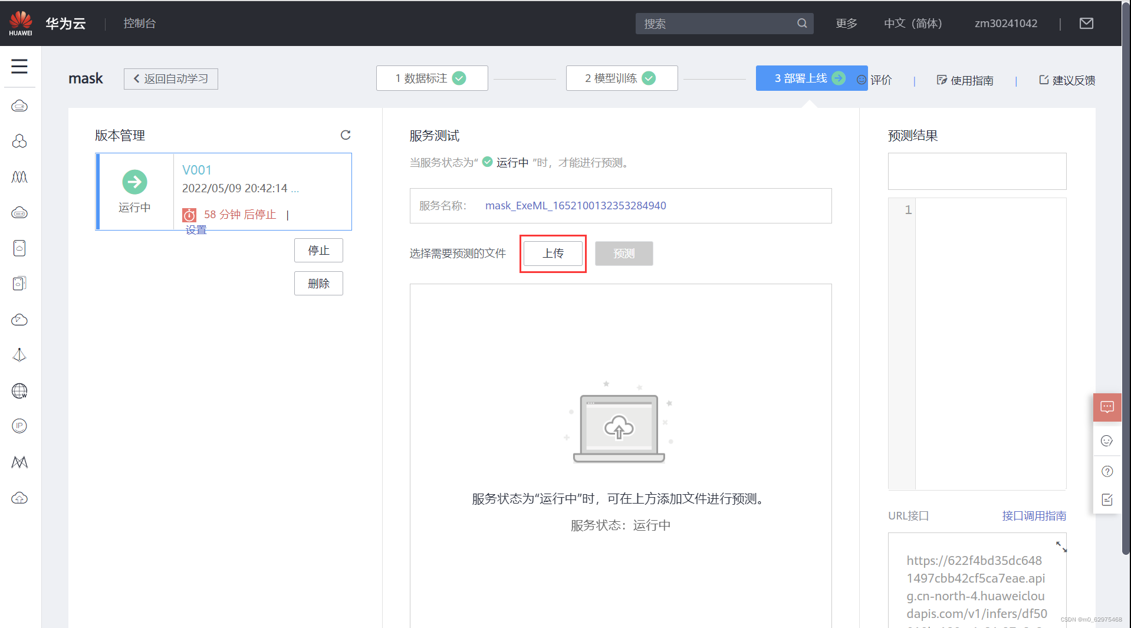Viewport: 1131px width, 628px height.
Task: Click the M-shaped ModelArts sidebar icon
Action: click(19, 462)
